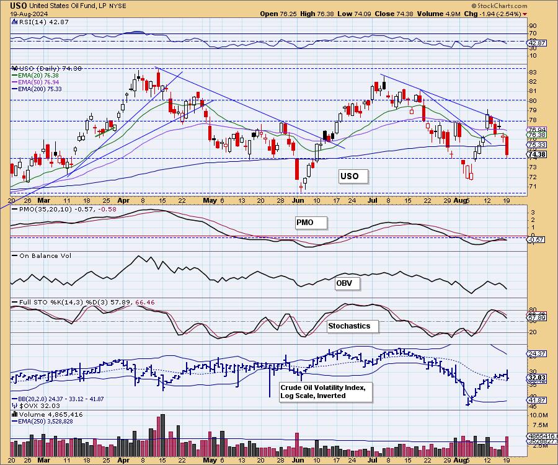Image resolution: width=558 pixels, height=465 pixels.
Task: Click the Volume 4.9M header value
Action: (x=439, y=14)
